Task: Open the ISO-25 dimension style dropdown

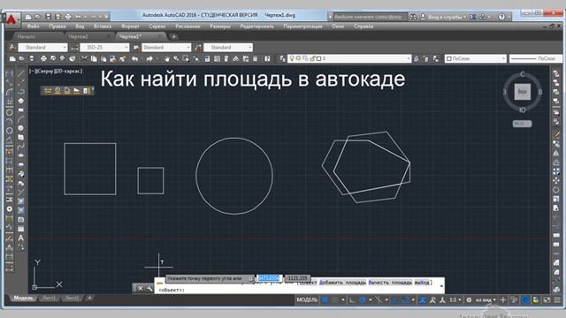Action: pyautogui.click(x=104, y=47)
